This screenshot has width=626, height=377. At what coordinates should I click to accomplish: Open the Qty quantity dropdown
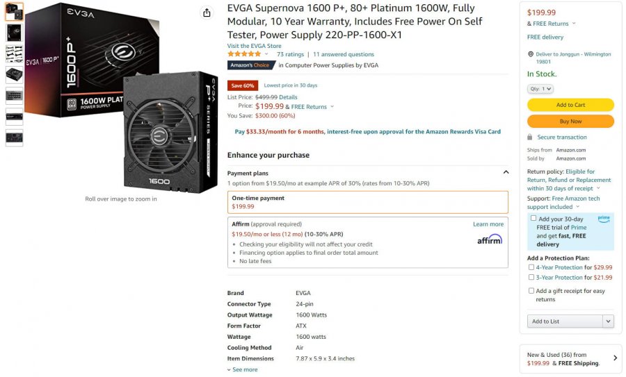[x=540, y=89]
